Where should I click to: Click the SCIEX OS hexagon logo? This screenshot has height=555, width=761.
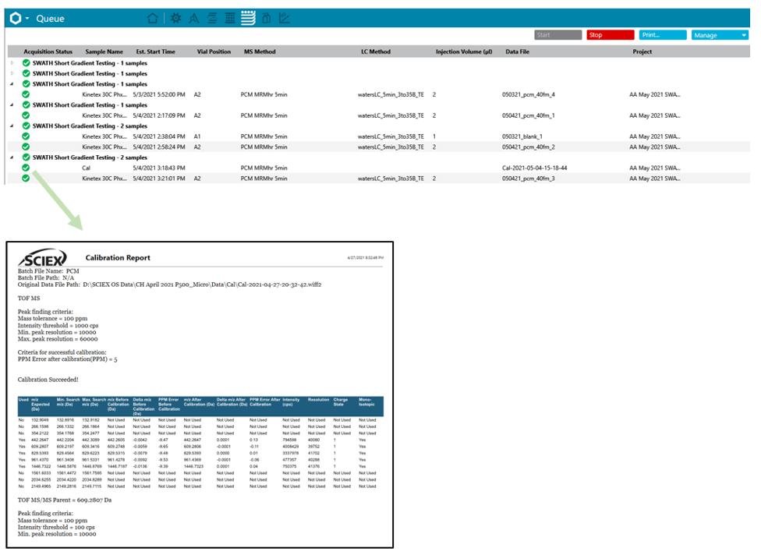click(15, 18)
